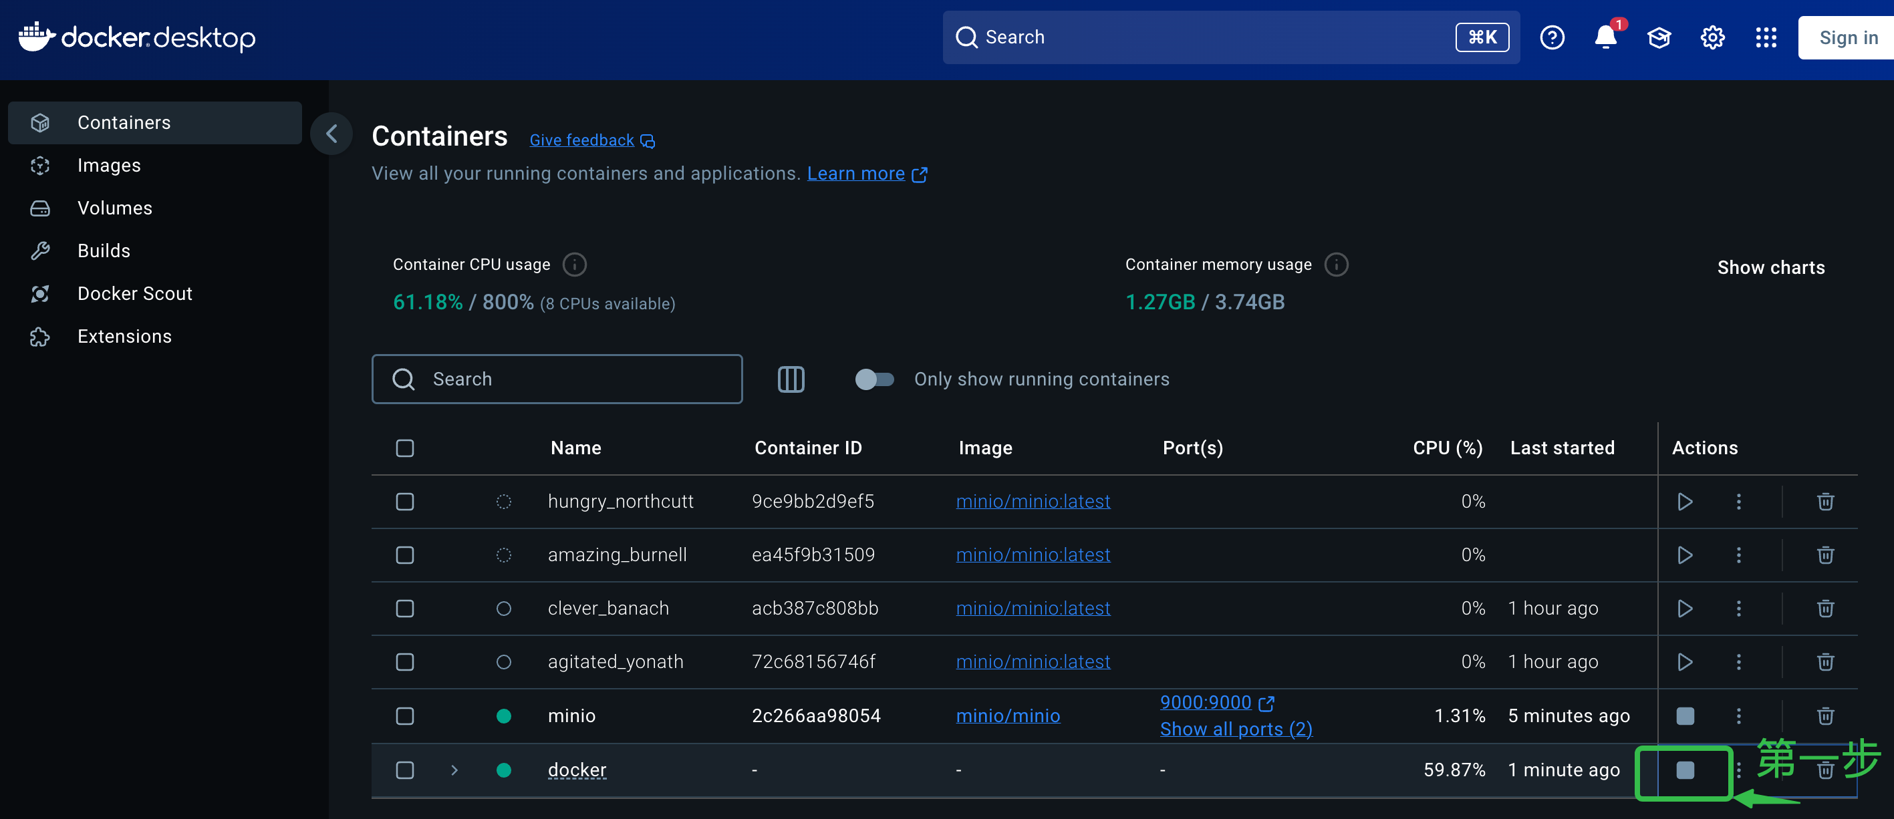Open more actions for amazing_burnell
Screen dimensions: 1894x819
pos(1738,555)
